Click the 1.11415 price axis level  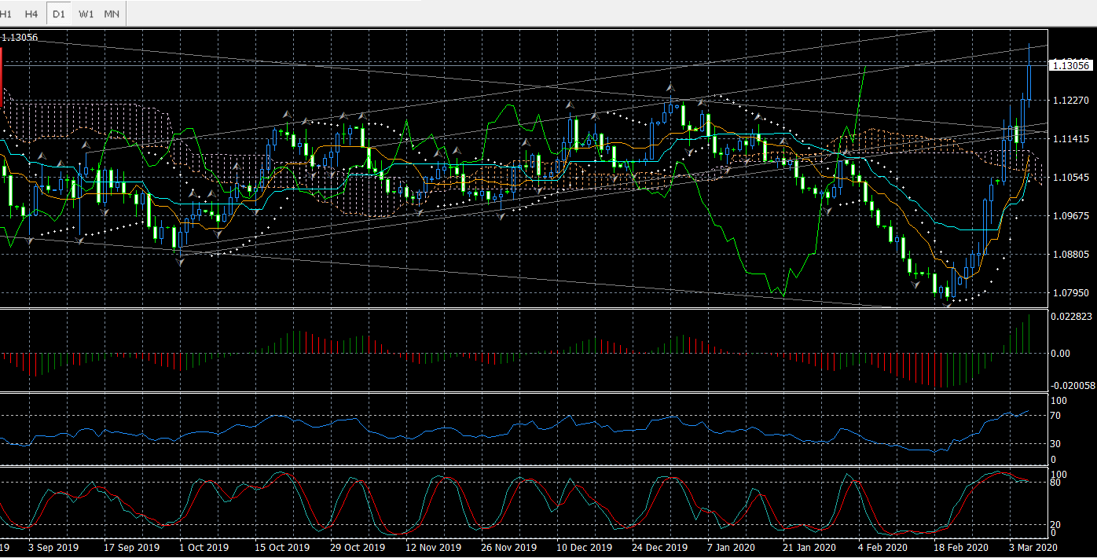1072,139
